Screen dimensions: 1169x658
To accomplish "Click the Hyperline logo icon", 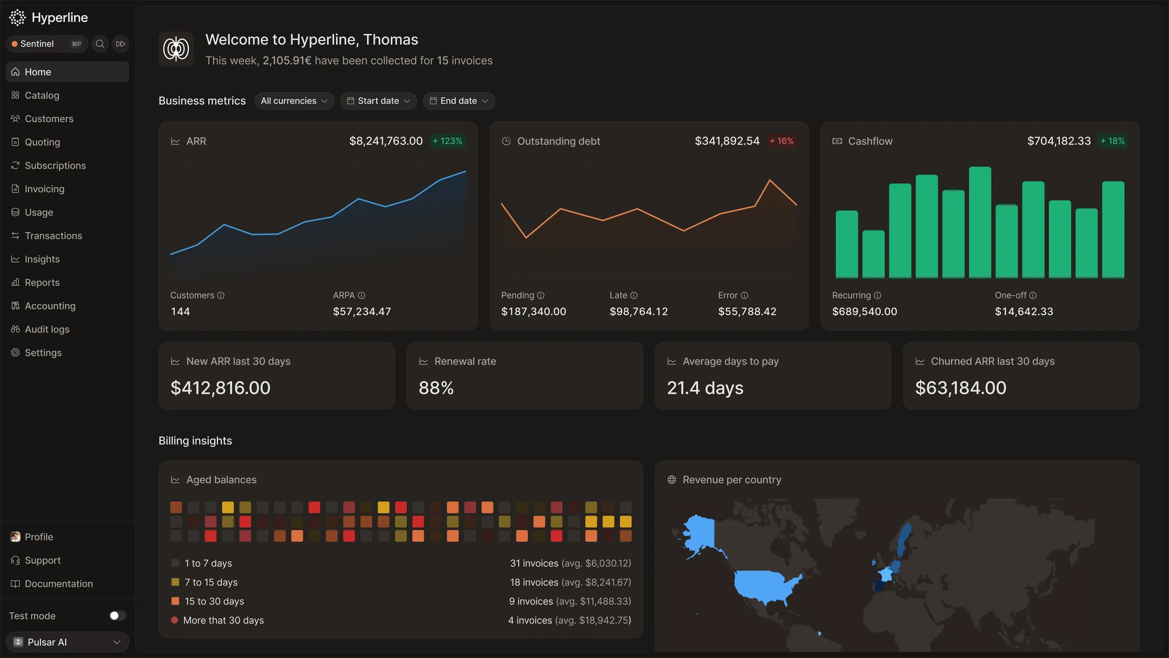I will (x=17, y=17).
